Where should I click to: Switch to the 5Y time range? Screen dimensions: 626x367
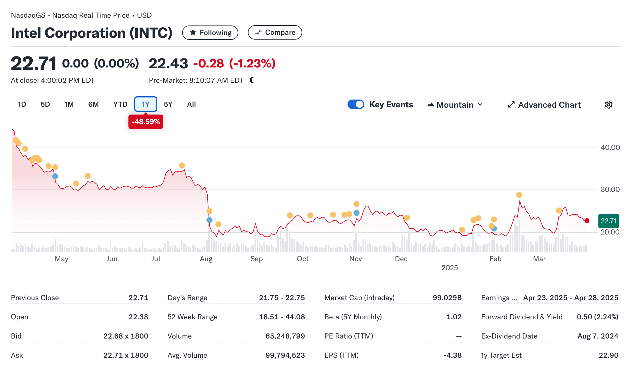[168, 104]
